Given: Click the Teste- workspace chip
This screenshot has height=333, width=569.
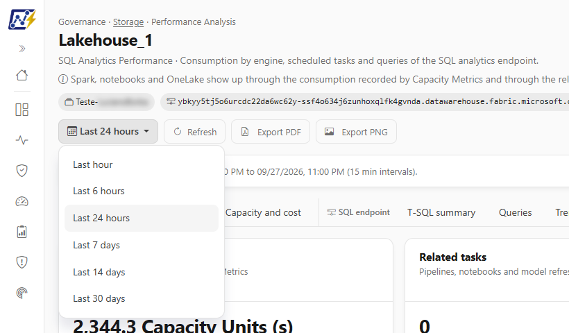Looking at the screenshot, I should pos(106,102).
